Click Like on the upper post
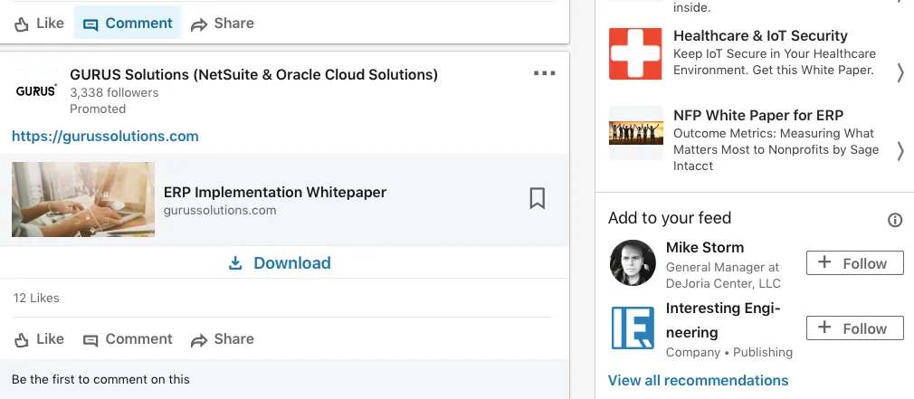Screen dimensions: 914x399 pyautogui.click(x=39, y=24)
